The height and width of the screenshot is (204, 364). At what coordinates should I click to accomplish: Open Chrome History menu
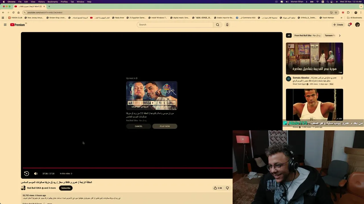[42, 2]
